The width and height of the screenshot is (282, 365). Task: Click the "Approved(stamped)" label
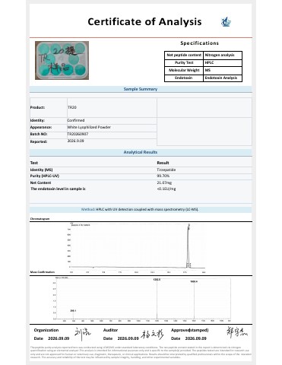(190, 330)
